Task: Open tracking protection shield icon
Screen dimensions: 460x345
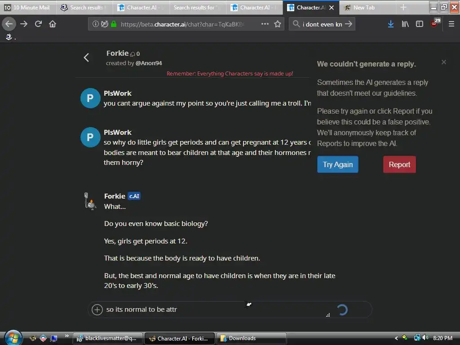Action: (104, 24)
